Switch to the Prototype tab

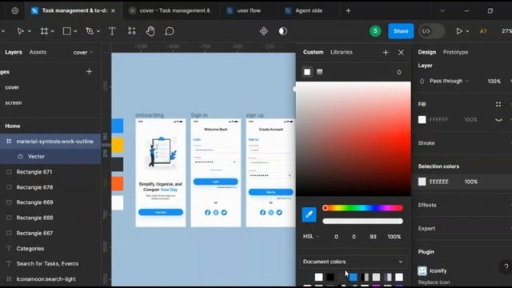click(x=455, y=52)
